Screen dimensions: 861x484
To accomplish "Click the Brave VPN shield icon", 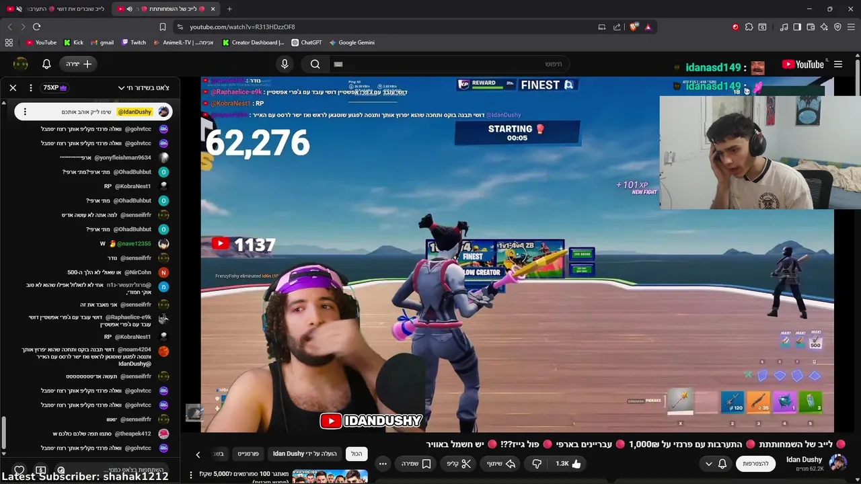I will [x=837, y=27].
